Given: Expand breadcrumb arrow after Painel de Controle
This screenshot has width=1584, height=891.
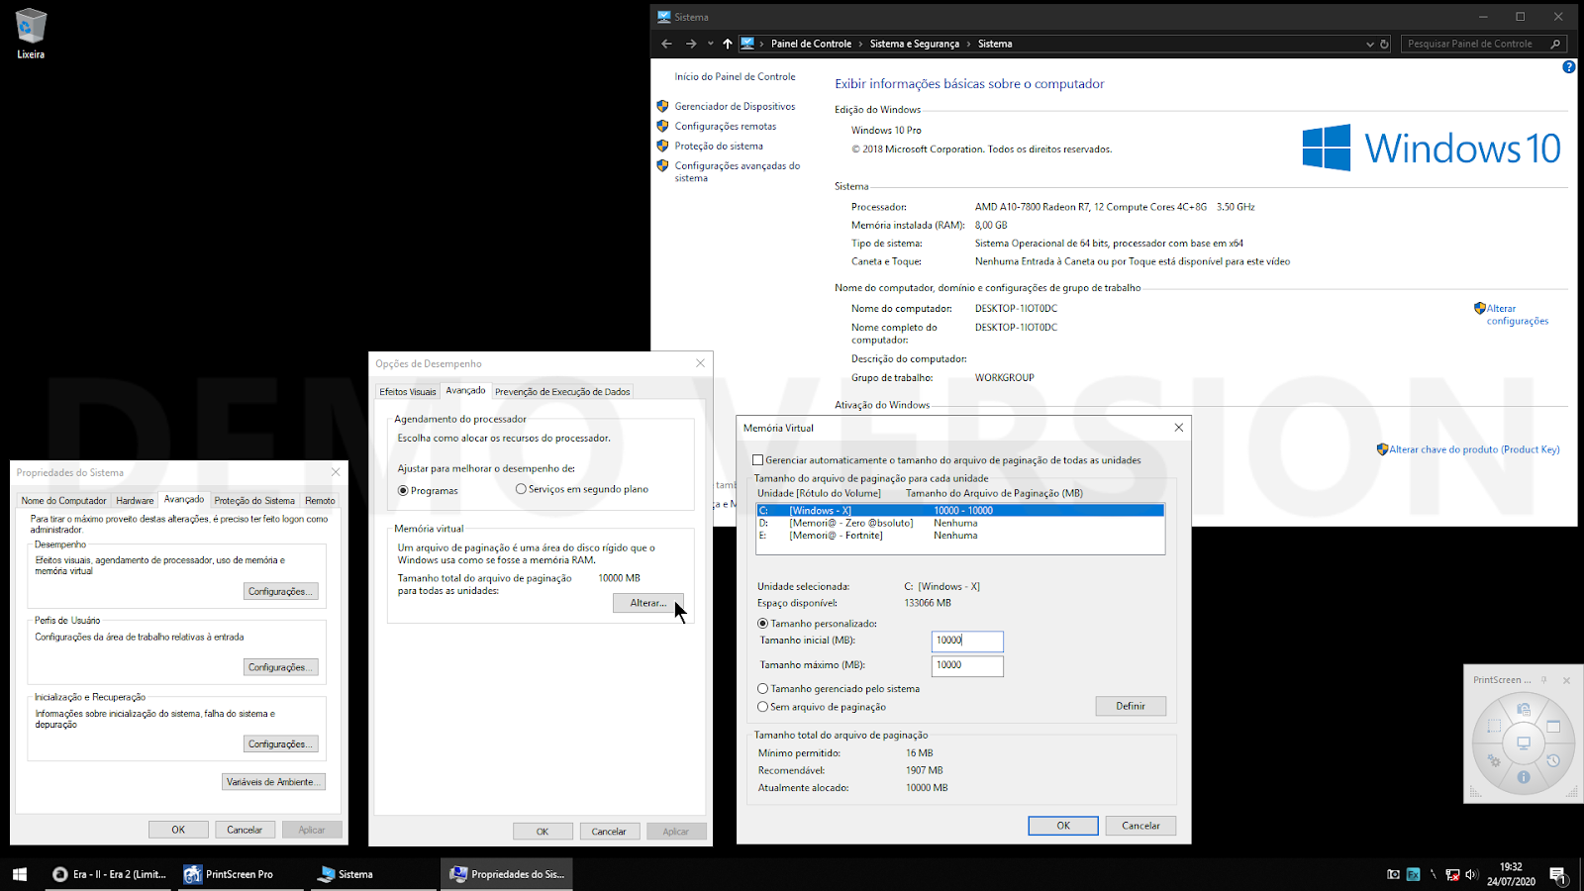Looking at the screenshot, I should click(x=860, y=44).
